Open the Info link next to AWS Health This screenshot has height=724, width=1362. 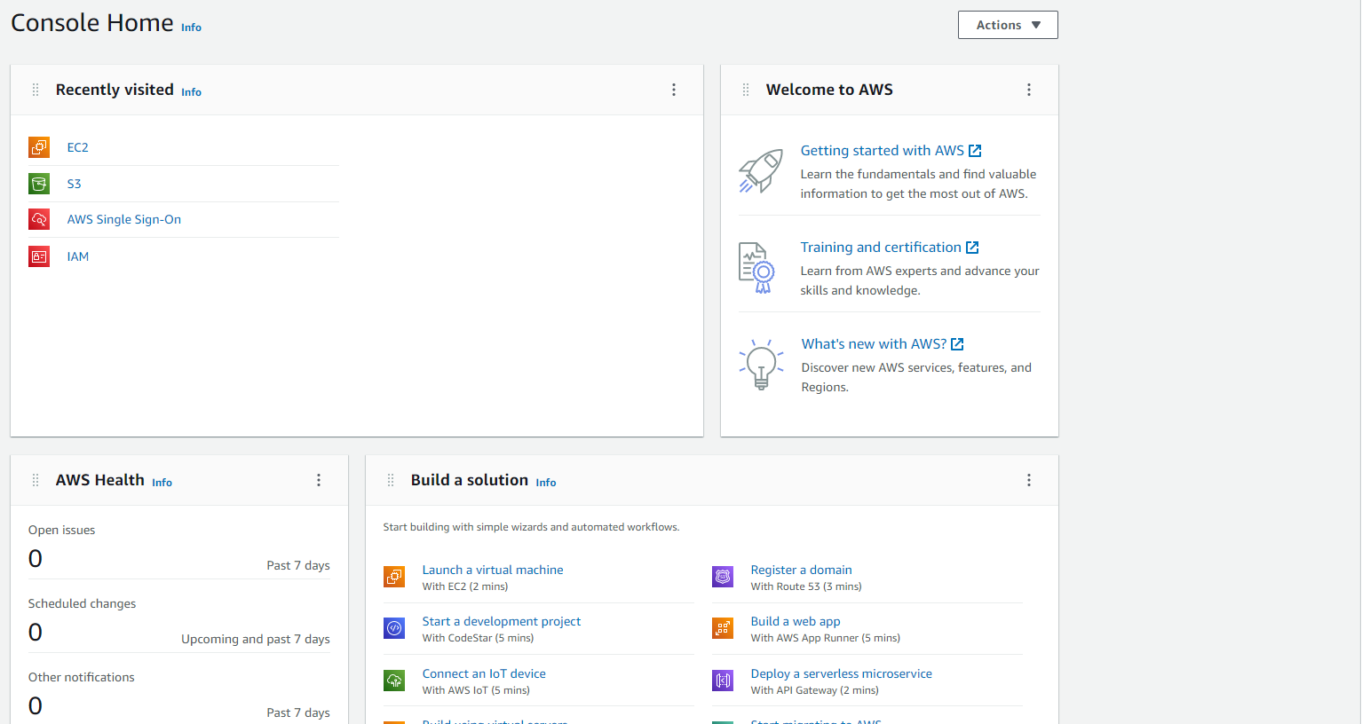[162, 483]
